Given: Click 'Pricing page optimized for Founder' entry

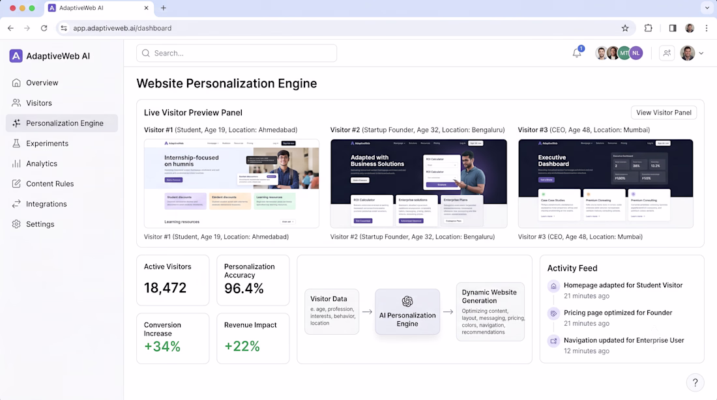Looking at the screenshot, I should [x=618, y=313].
